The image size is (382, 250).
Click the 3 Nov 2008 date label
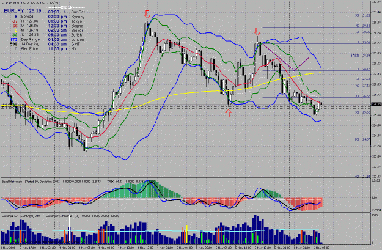[9, 248]
